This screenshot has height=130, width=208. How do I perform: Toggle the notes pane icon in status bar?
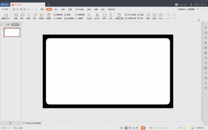121,128
